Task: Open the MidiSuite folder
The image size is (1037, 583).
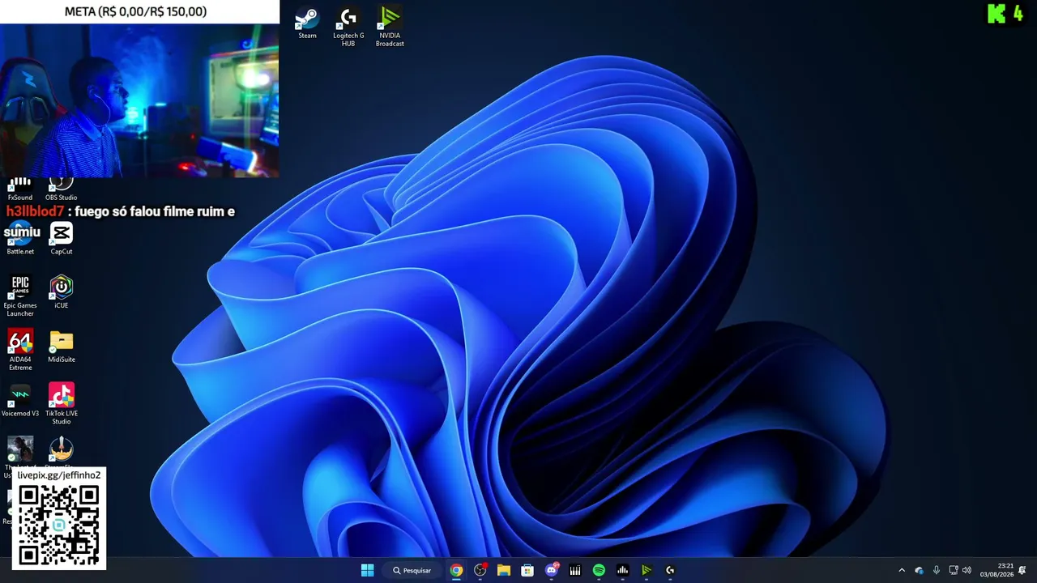Action: (62, 346)
